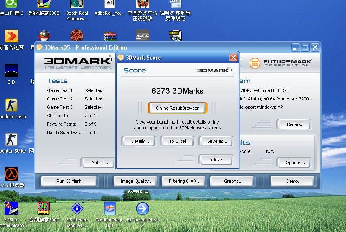Close the score dialog with Close button

216,160
